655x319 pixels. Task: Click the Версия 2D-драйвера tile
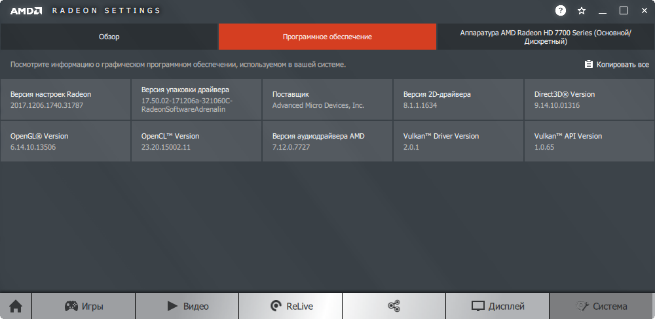pyautogui.click(x=458, y=99)
